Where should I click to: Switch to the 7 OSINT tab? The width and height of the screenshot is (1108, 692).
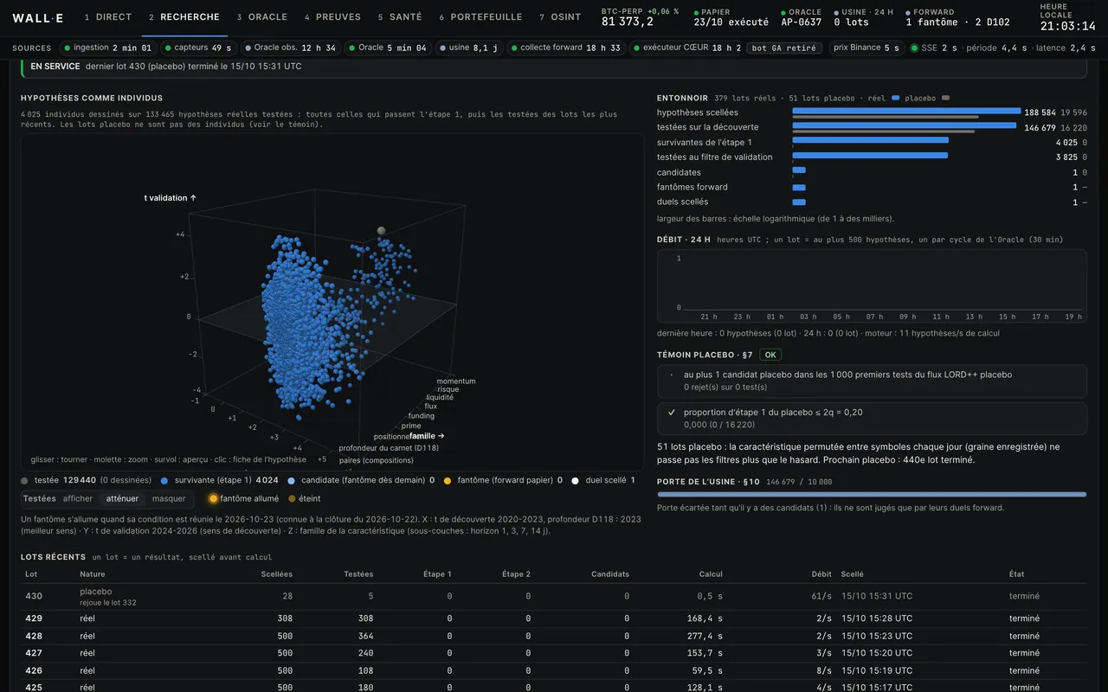click(560, 17)
